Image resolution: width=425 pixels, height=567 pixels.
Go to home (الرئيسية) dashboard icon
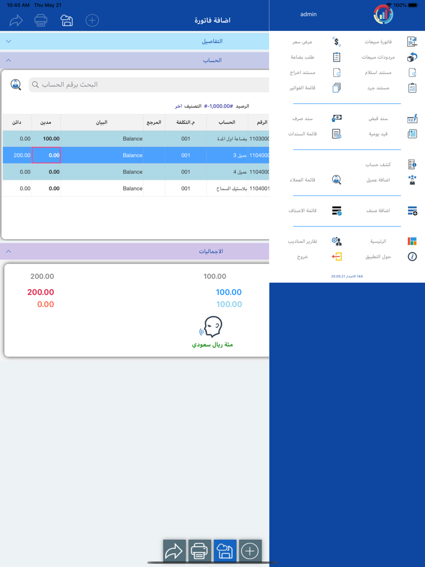[412, 241]
